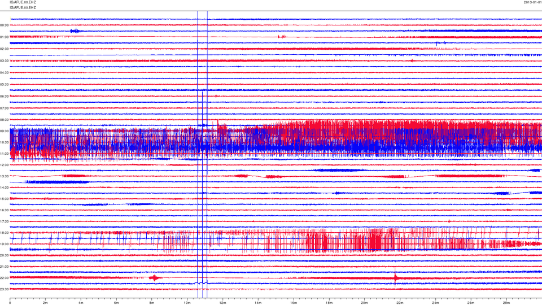Choose the 23:30 row label
542x305 pixels.
[5, 289]
